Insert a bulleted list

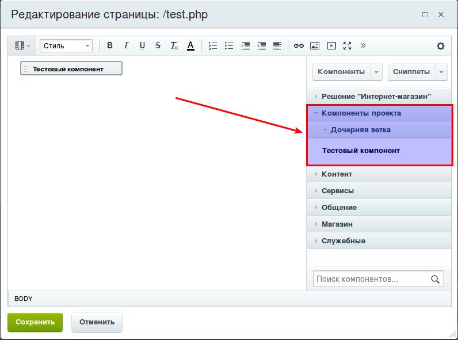click(x=229, y=45)
